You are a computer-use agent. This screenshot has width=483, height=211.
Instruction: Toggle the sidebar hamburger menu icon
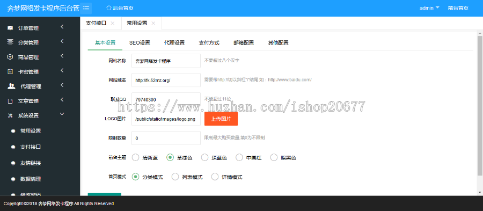click(x=86, y=8)
